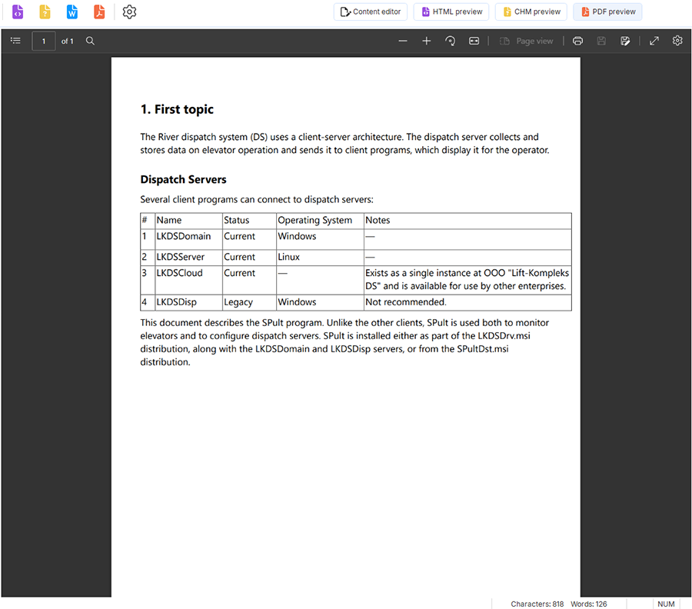The image size is (692, 609).
Task: Click the purple HTML export file icon
Action: click(x=18, y=12)
